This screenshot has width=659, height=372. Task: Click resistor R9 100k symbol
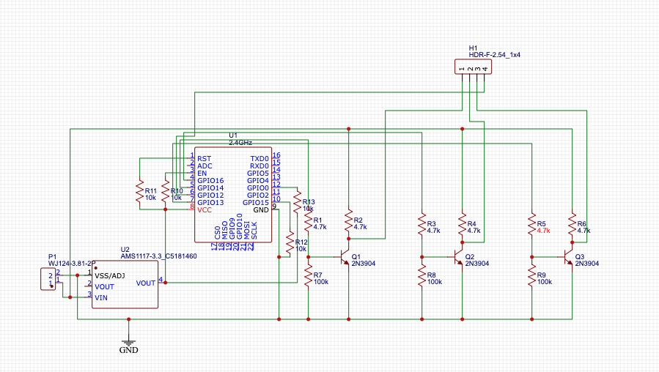tap(531, 277)
